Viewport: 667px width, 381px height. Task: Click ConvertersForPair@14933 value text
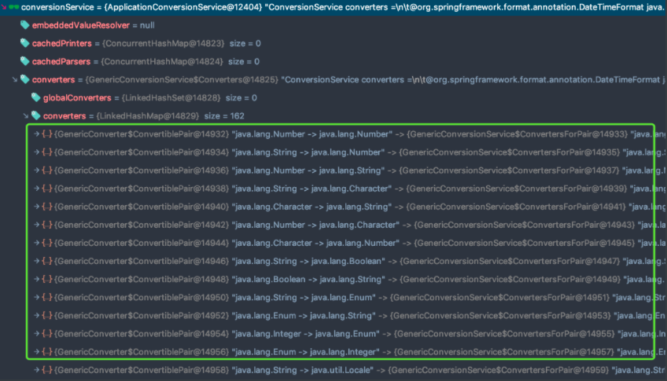(517, 134)
